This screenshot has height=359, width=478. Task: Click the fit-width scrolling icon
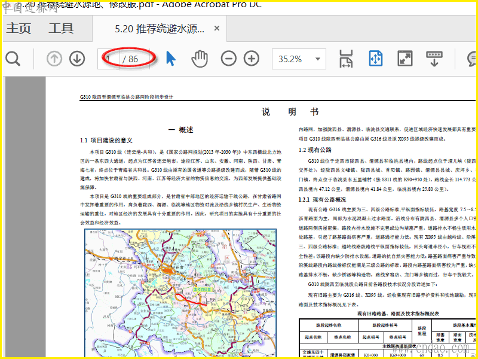[x=347, y=59]
